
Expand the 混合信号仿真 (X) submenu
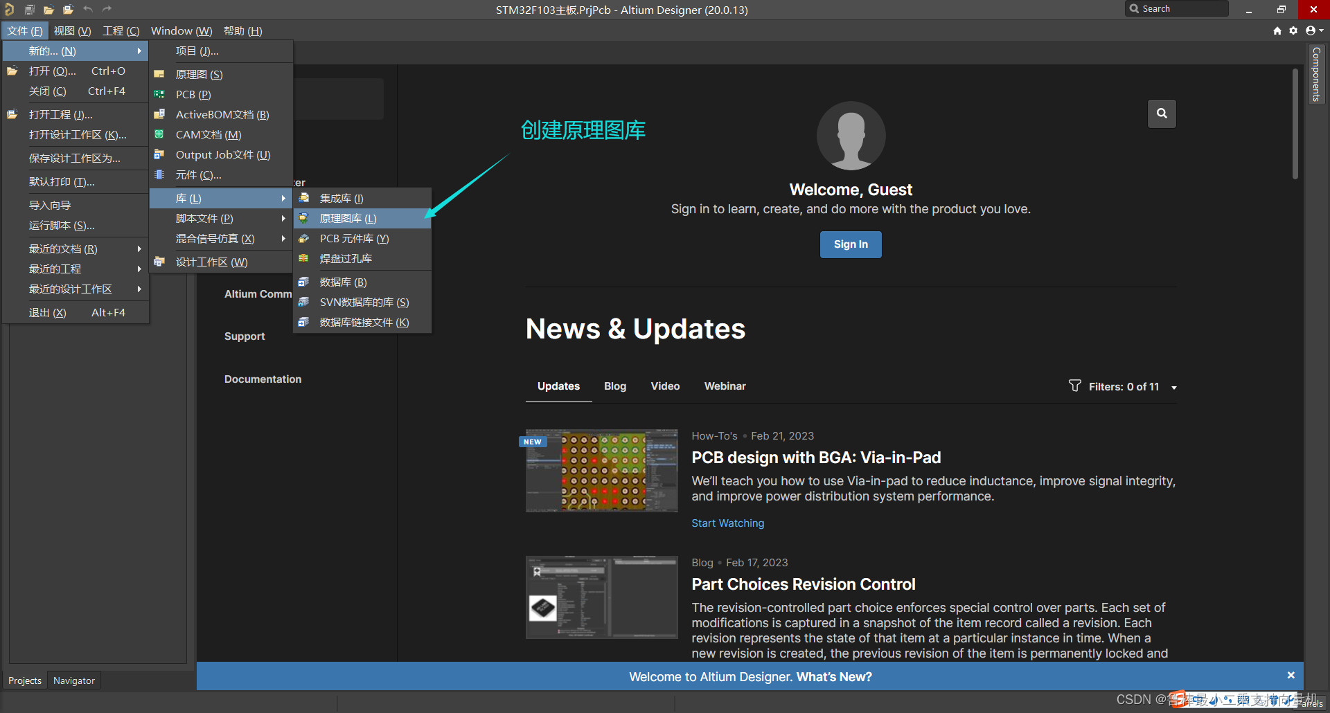(221, 238)
